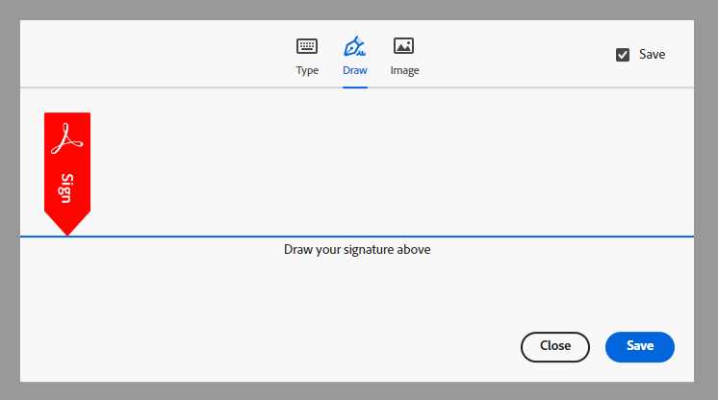Switch to the Image tab label
Screen dimensions: 718x400
point(405,71)
